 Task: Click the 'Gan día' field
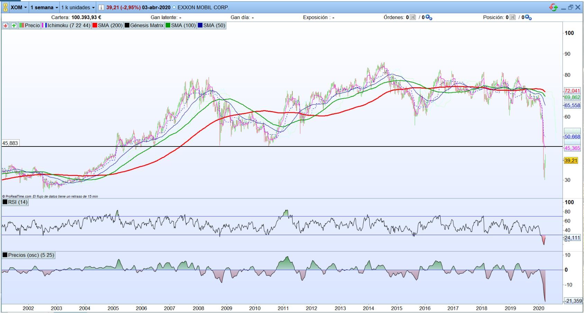(x=242, y=17)
